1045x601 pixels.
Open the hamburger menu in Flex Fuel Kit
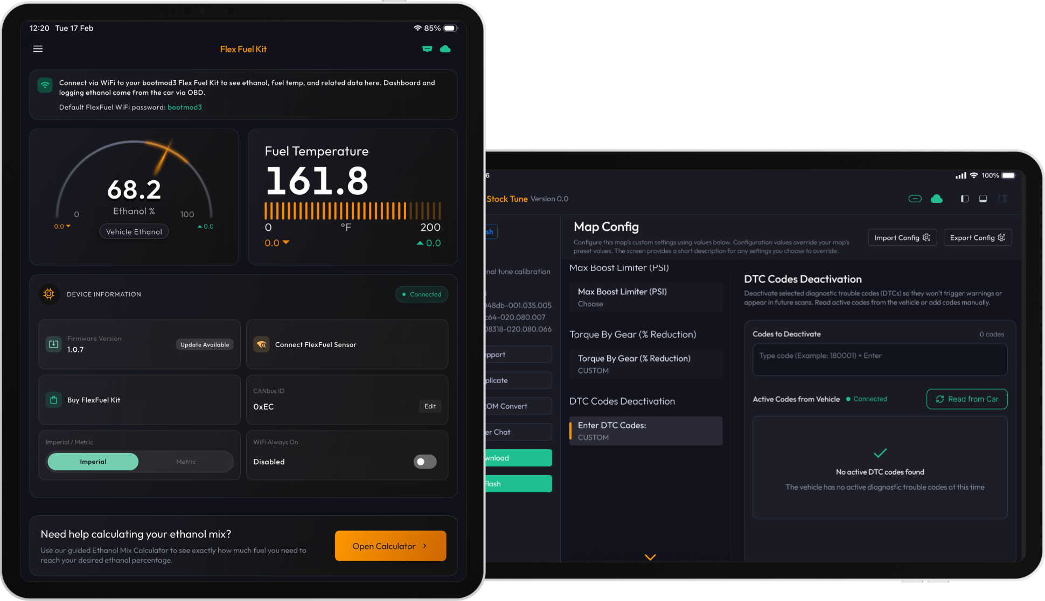(x=38, y=49)
